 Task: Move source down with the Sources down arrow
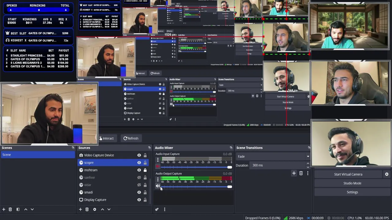click(x=109, y=209)
